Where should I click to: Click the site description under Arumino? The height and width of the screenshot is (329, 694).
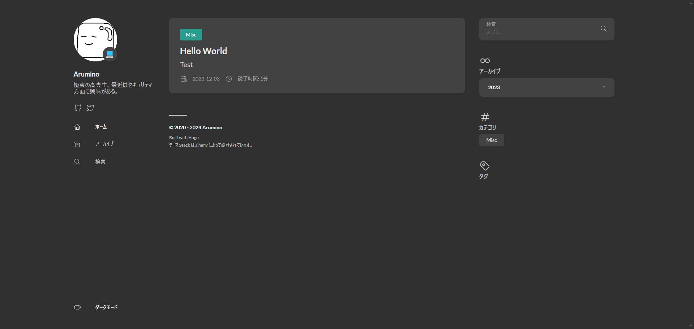[x=113, y=88]
